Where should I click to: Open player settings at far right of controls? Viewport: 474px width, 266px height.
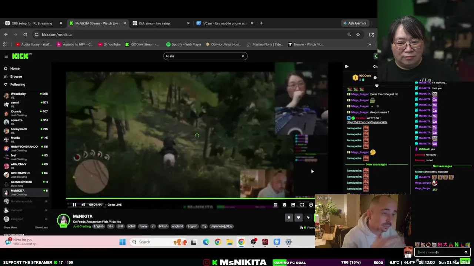point(311,205)
